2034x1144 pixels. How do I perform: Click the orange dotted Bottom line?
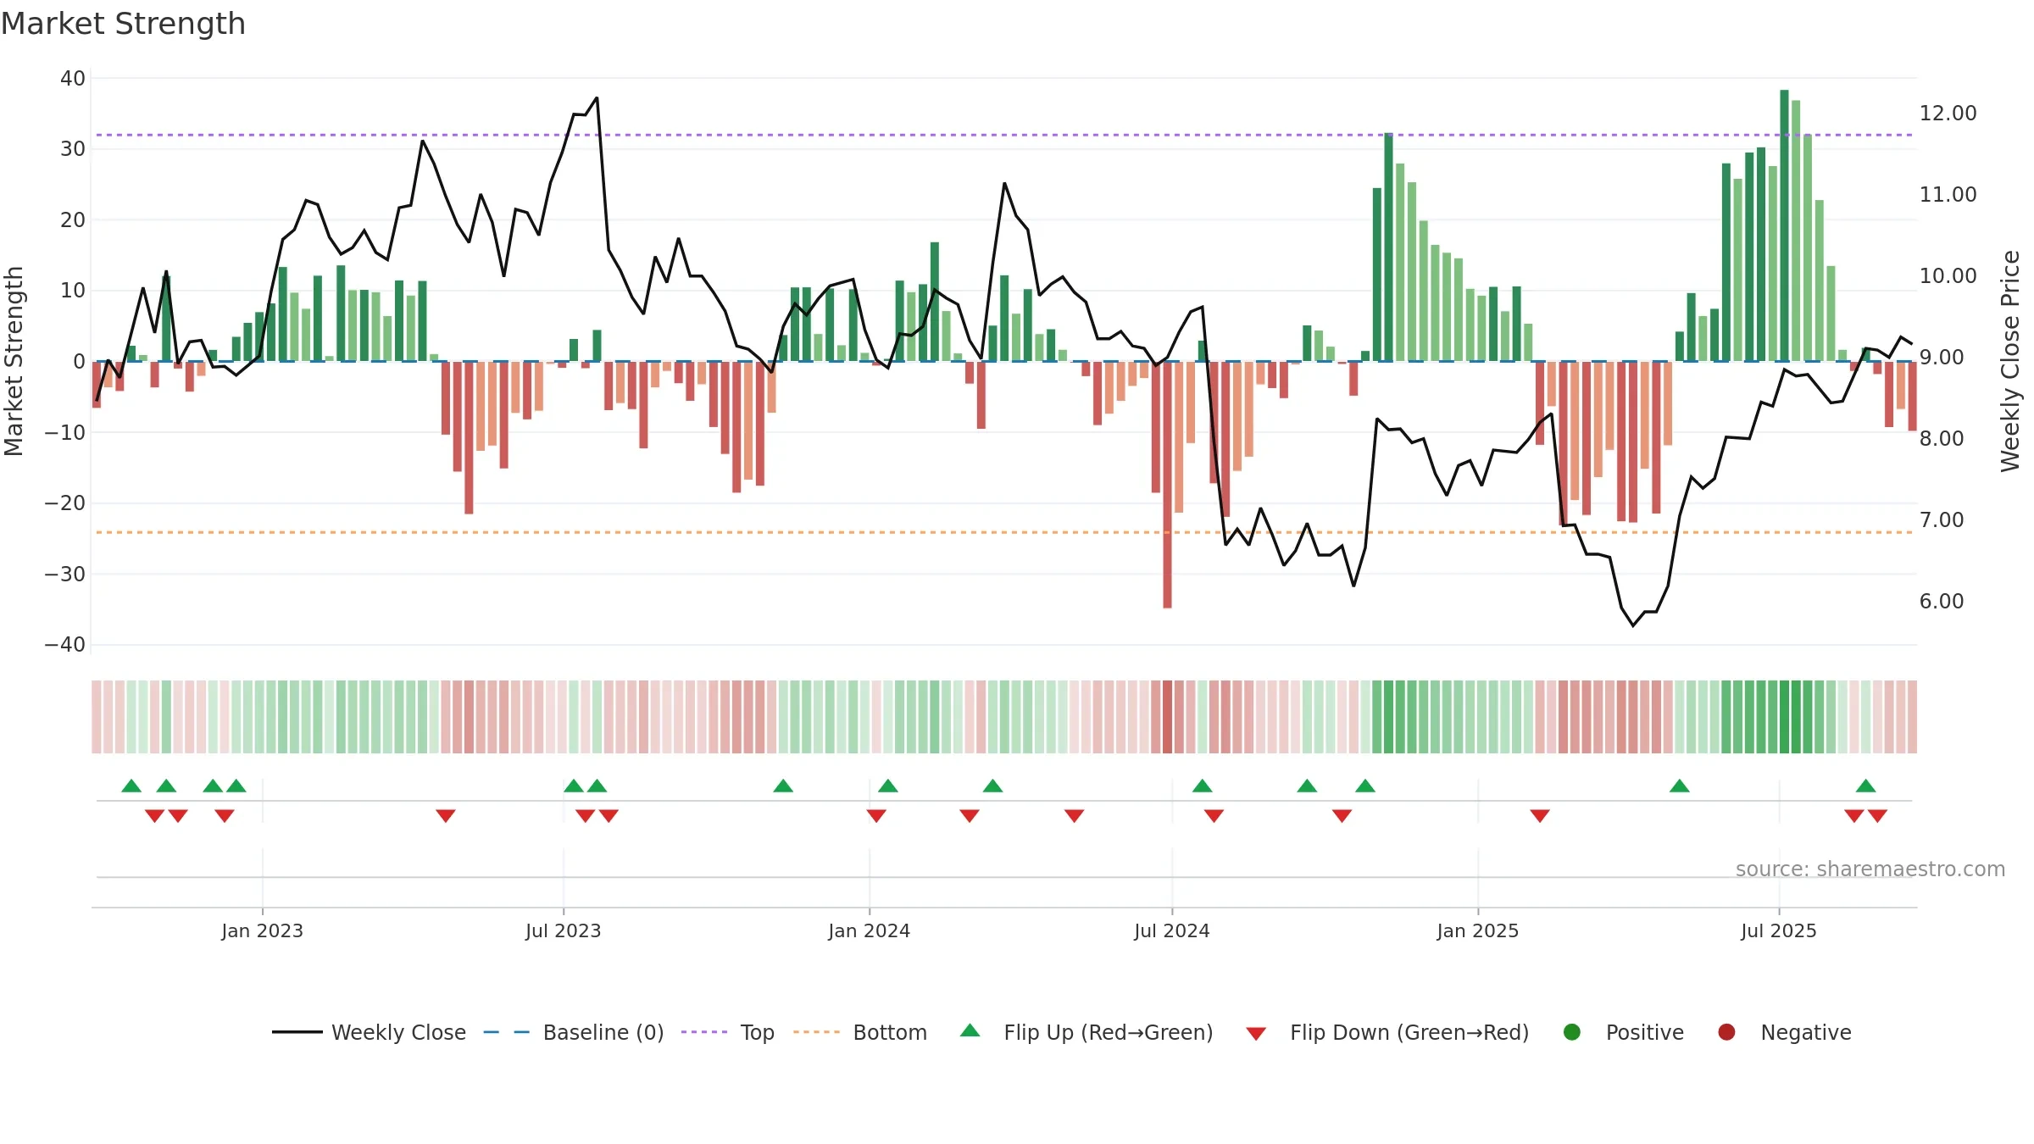click(1004, 532)
